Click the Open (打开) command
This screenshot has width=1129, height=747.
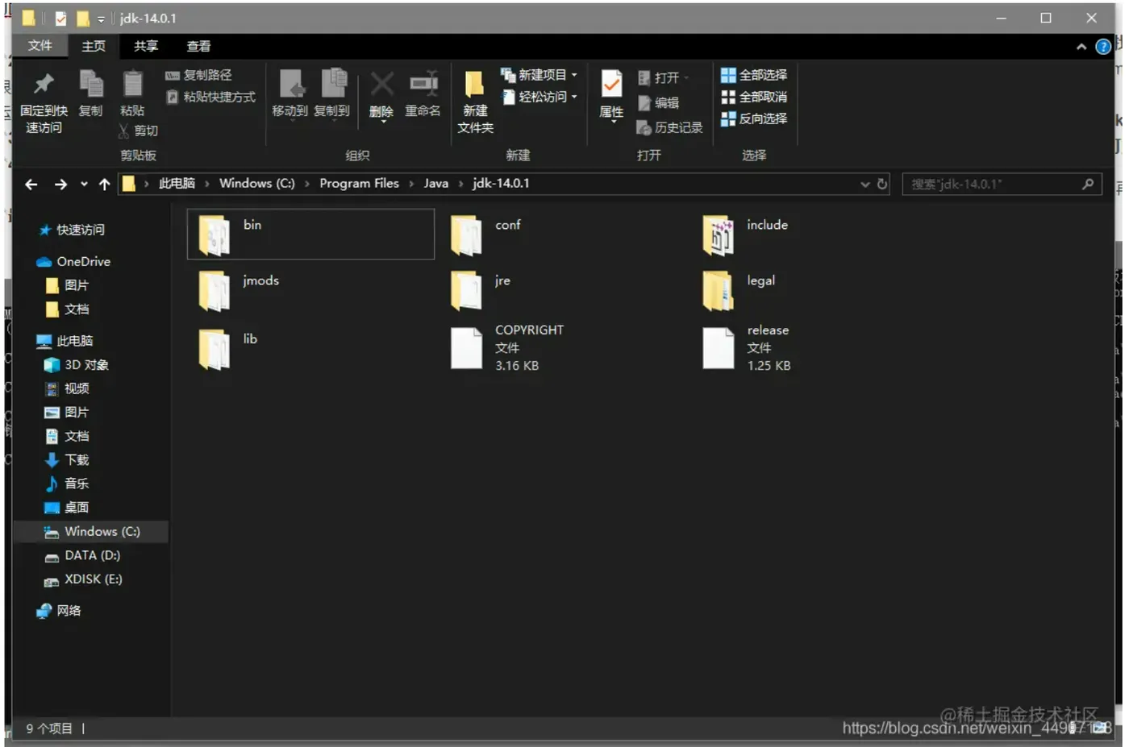tap(664, 77)
